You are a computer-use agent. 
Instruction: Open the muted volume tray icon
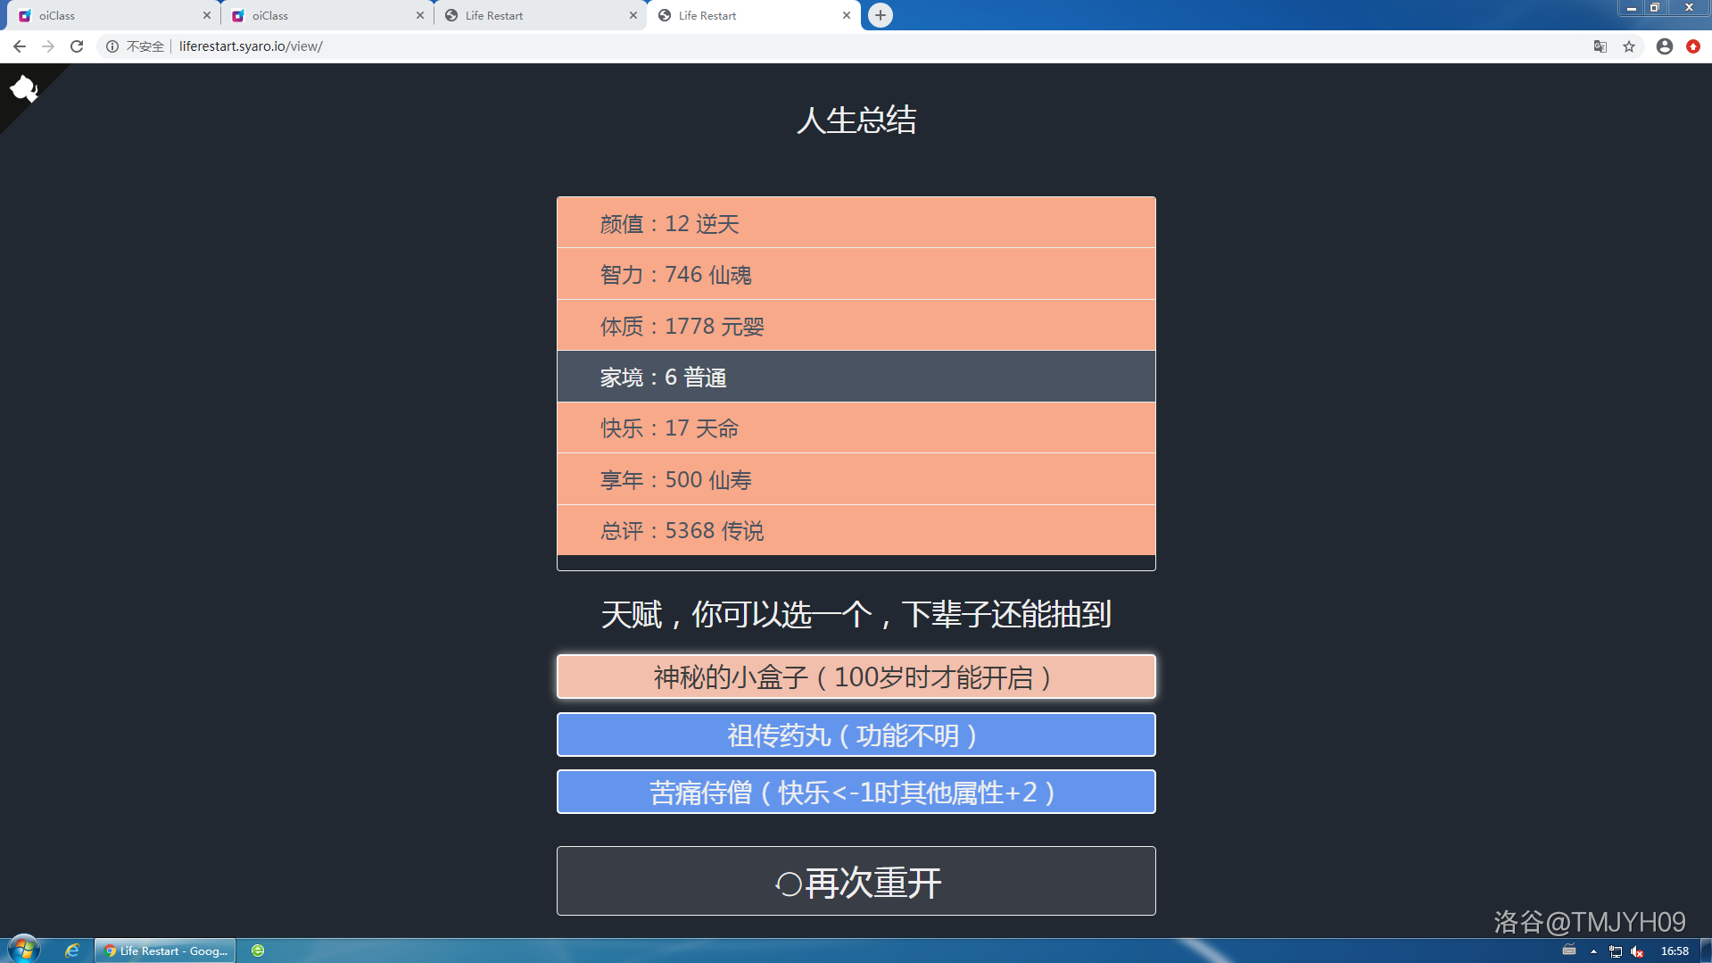[1637, 951]
